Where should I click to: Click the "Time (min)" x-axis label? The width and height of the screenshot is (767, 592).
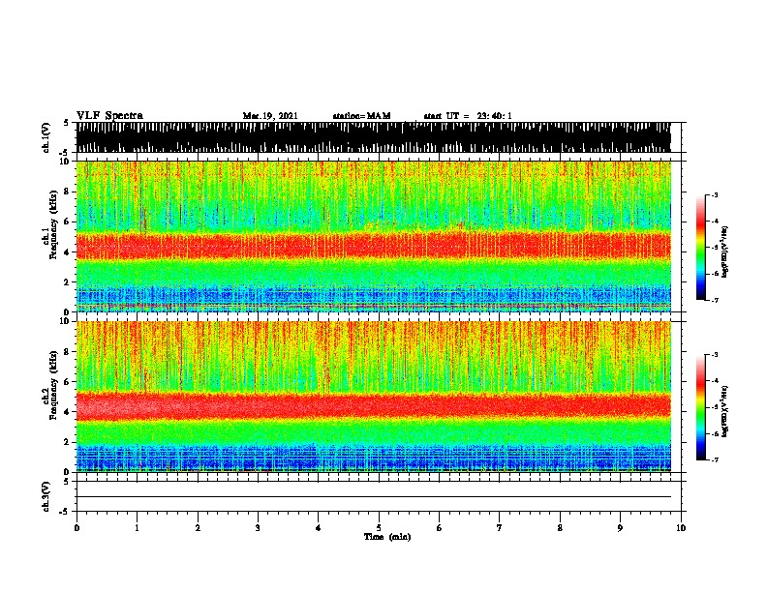tap(387, 537)
